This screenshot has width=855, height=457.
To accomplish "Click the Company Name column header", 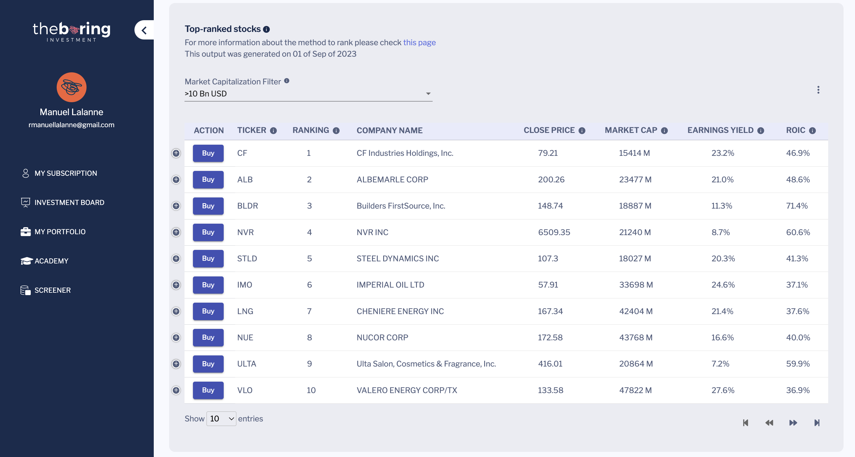I will pyautogui.click(x=389, y=131).
